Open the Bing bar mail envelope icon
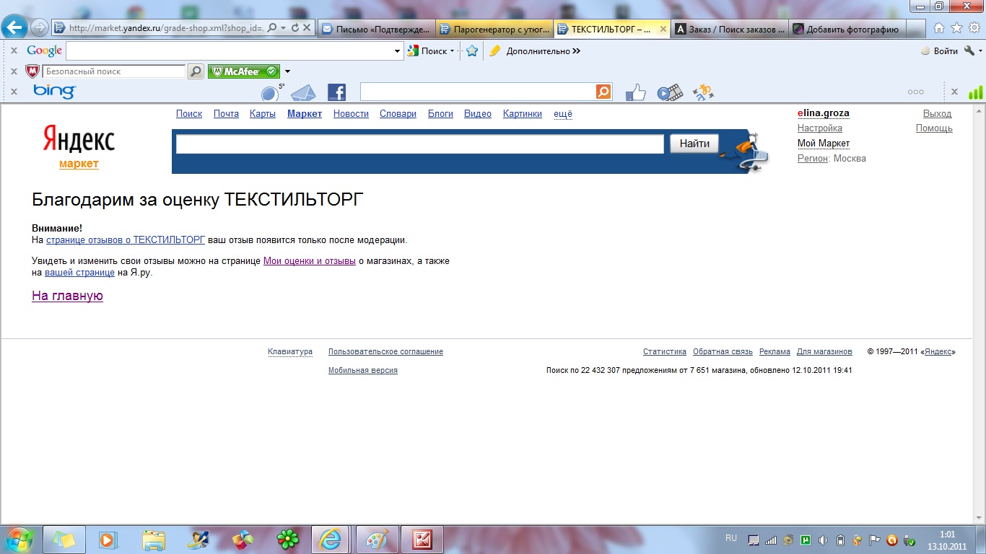 303,92
